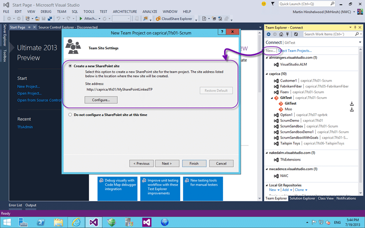Click the download icon beside GitTest repository
The image size is (365, 228).
(352, 104)
